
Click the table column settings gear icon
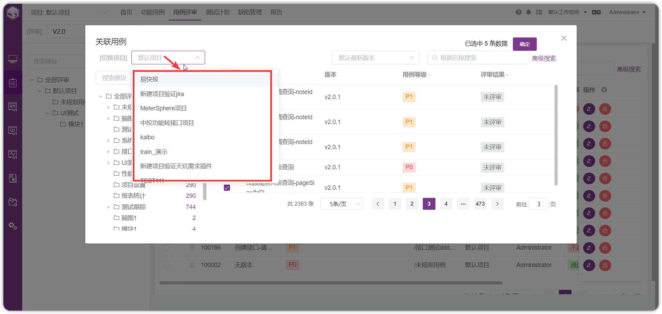[604, 90]
